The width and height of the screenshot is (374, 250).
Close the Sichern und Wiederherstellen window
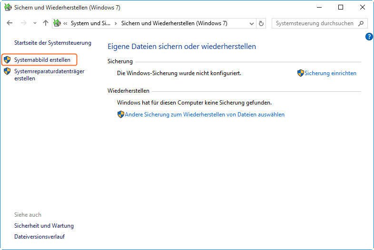(x=362, y=8)
